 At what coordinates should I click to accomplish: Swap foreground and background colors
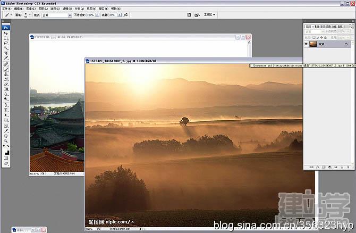point(8,146)
